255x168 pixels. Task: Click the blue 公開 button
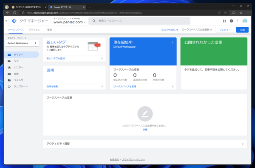[x=242, y=30]
